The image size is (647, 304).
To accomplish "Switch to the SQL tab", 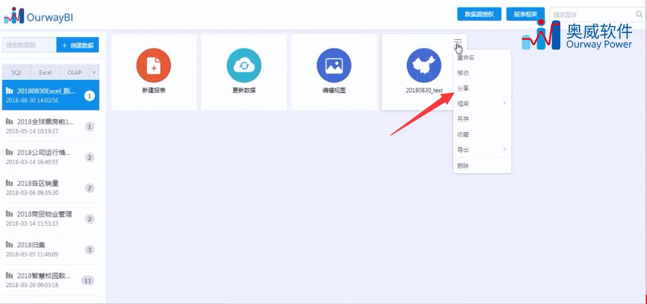I will click(x=17, y=72).
